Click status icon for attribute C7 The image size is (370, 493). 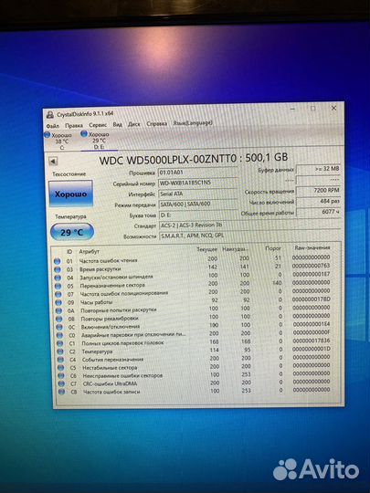tap(62, 383)
